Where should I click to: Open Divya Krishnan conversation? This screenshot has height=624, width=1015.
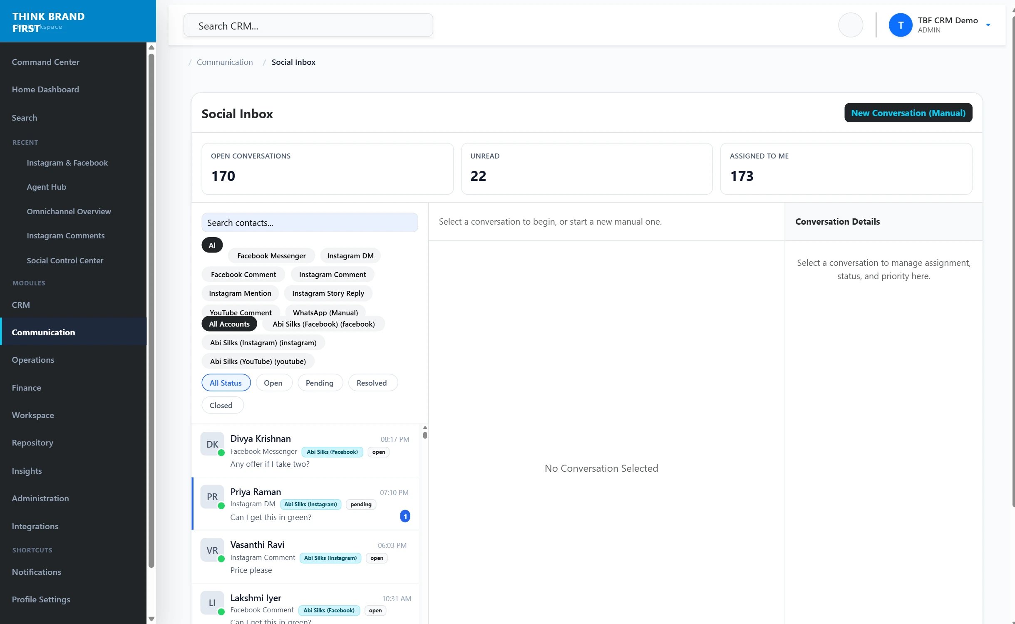[305, 451]
